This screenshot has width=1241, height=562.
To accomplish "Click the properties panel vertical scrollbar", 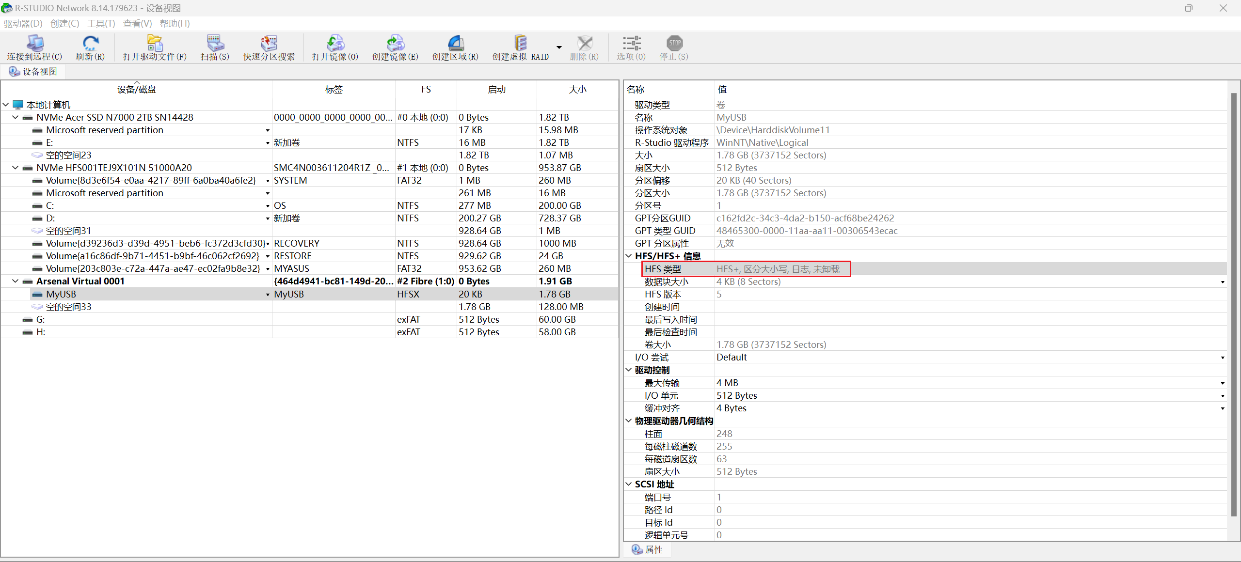I will (1234, 304).
